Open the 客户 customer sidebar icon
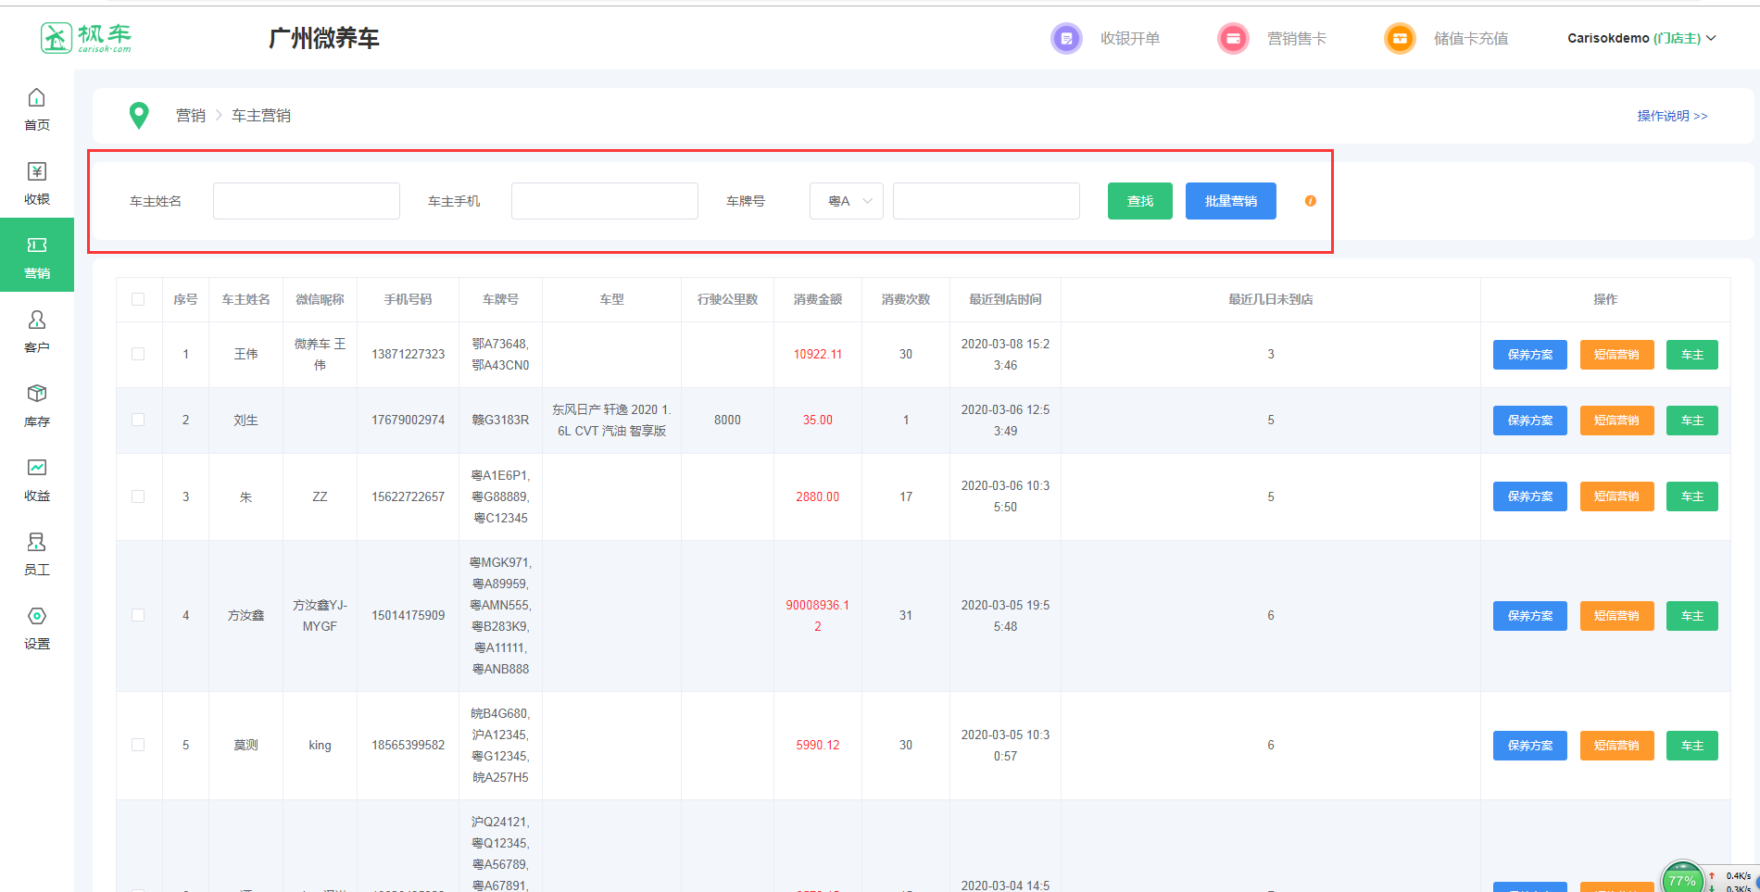The height and width of the screenshot is (892, 1760). 36,320
